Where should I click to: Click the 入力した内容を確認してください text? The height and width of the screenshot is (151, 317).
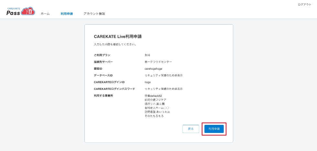pos(115,44)
